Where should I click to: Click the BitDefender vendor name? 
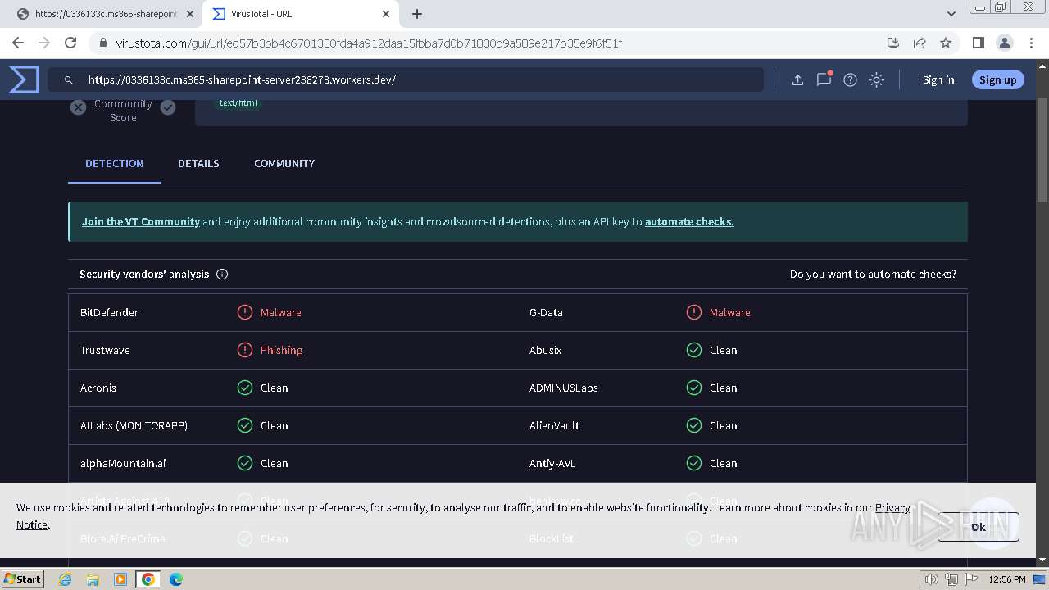point(109,312)
